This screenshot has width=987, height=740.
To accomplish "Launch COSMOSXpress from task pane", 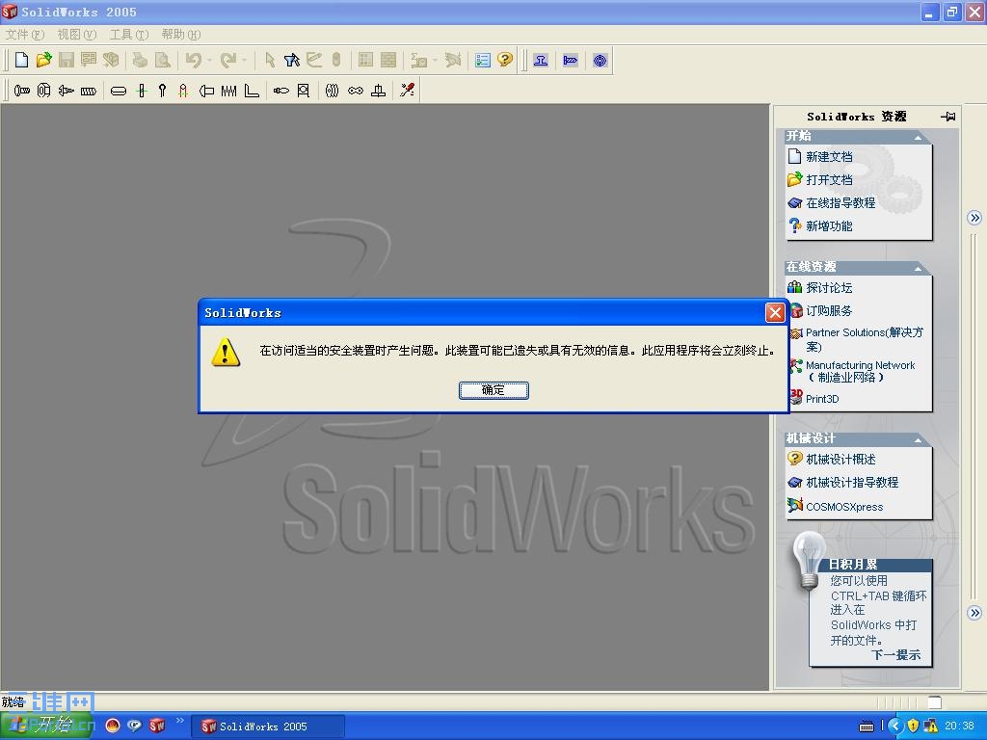I will pos(844,507).
